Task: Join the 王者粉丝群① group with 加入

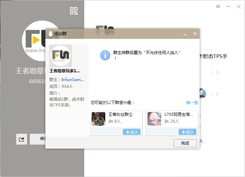Action: point(132,132)
